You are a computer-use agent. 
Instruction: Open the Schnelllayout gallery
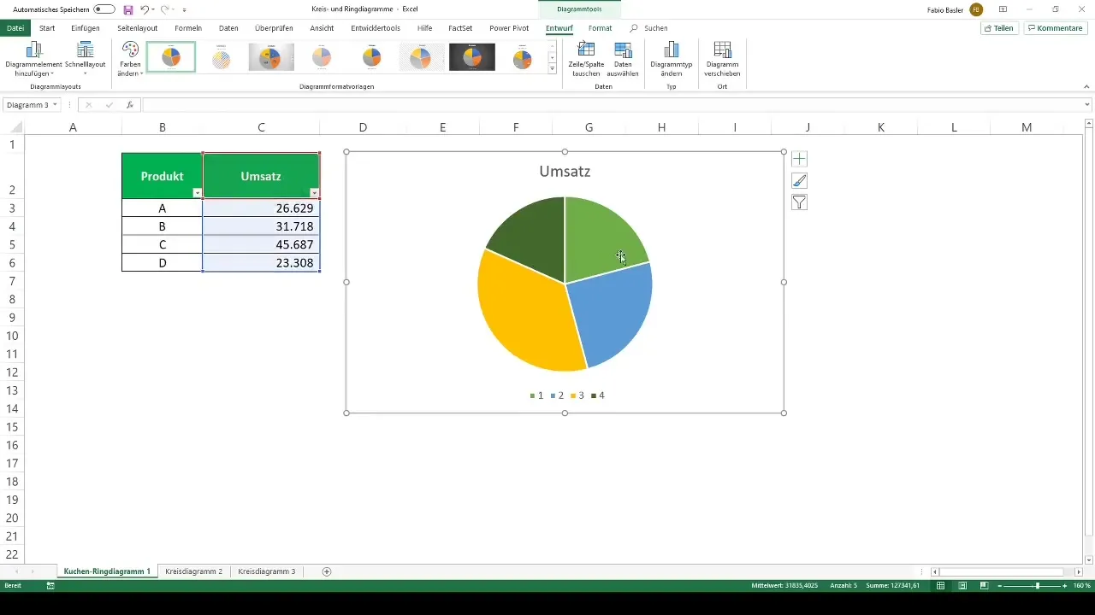pyautogui.click(x=86, y=59)
